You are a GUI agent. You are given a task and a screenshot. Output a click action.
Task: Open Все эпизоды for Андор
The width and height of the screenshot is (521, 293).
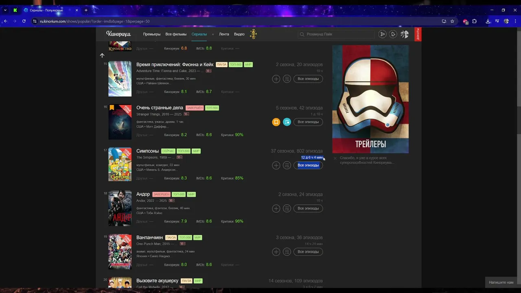pyautogui.click(x=308, y=208)
